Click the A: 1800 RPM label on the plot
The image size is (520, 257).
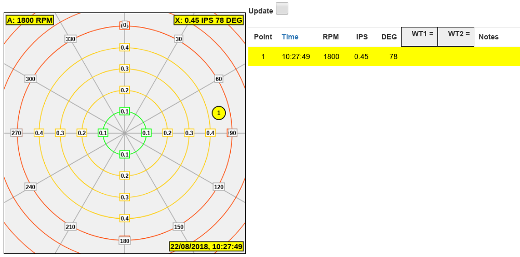(x=29, y=20)
